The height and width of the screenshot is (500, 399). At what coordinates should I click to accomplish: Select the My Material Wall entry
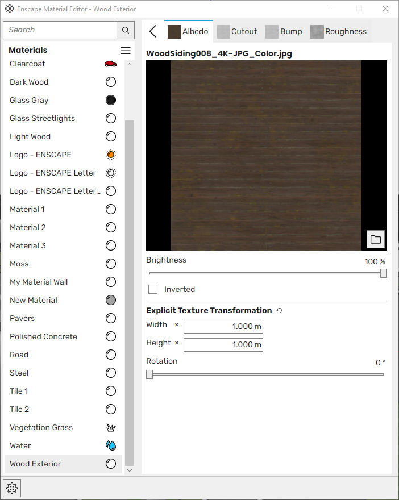pyautogui.click(x=64, y=282)
